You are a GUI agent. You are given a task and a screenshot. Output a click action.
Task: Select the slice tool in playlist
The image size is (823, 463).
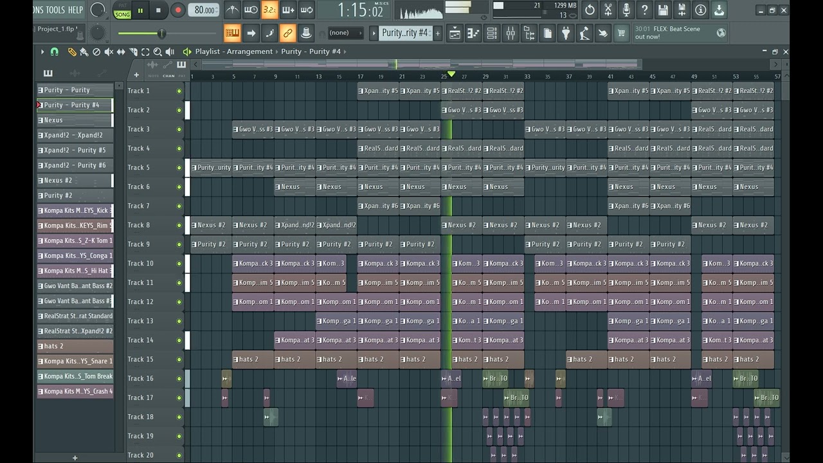point(133,51)
